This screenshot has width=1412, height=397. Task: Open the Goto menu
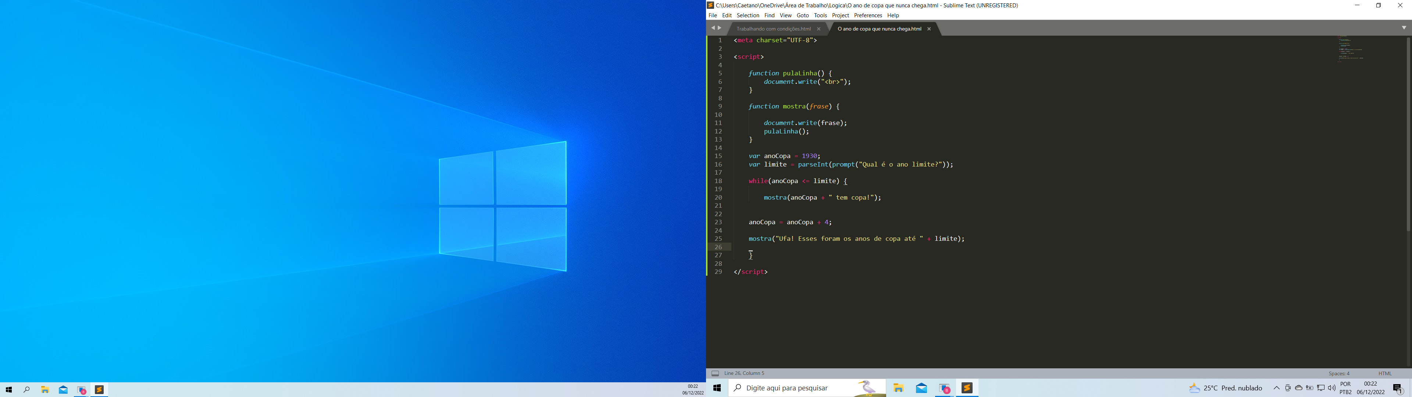(802, 15)
